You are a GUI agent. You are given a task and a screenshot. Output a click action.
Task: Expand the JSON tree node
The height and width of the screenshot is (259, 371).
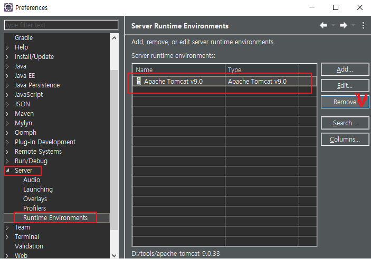tap(7, 104)
